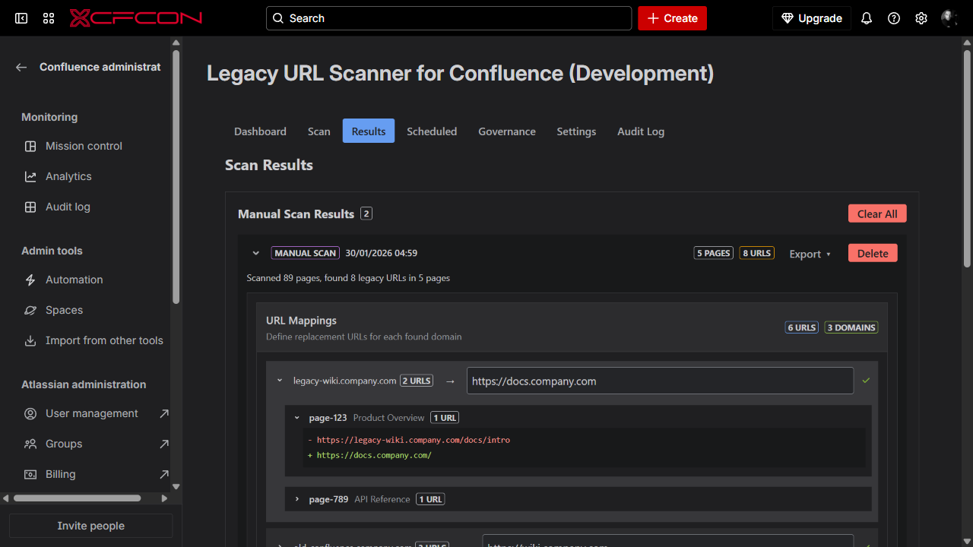Viewport: 973px width, 547px height.
Task: Collapse the page-123 Product Overview row
Action: [297, 418]
